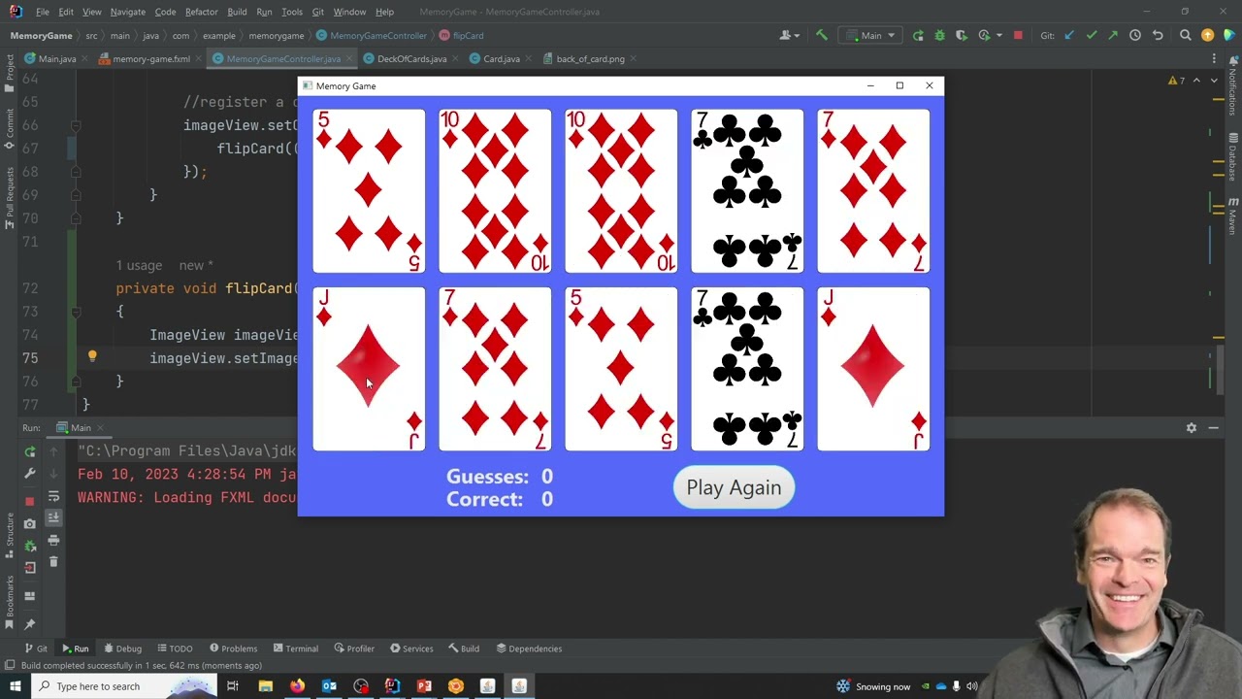Click the Git Push arrow icon

pos(1113,36)
